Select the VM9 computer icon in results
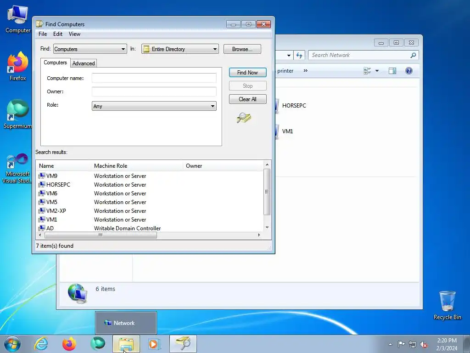Image resolution: width=470 pixels, height=353 pixels. (x=42, y=176)
